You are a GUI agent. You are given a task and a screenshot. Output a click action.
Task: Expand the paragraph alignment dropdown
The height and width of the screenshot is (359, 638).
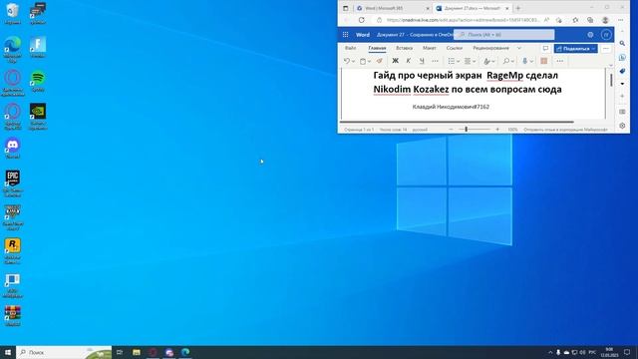pos(475,62)
